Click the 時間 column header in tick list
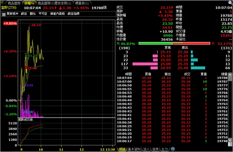The height and width of the screenshot is (152, 233). coord(128,74)
